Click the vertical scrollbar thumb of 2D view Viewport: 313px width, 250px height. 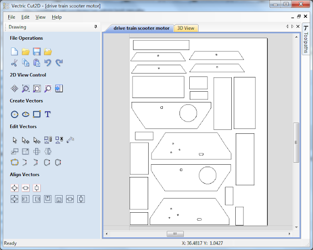pyautogui.click(x=295, y=142)
